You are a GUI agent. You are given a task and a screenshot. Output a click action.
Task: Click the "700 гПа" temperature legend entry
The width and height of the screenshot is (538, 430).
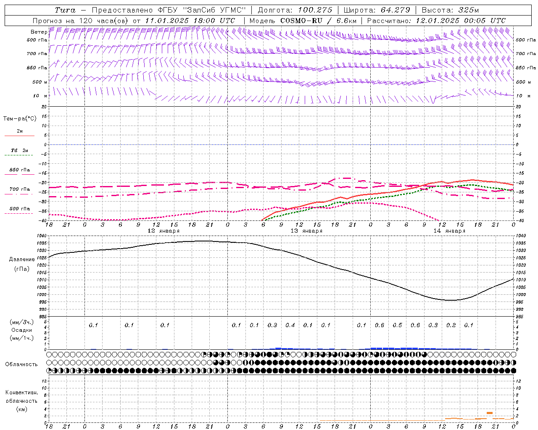pyautogui.click(x=20, y=189)
